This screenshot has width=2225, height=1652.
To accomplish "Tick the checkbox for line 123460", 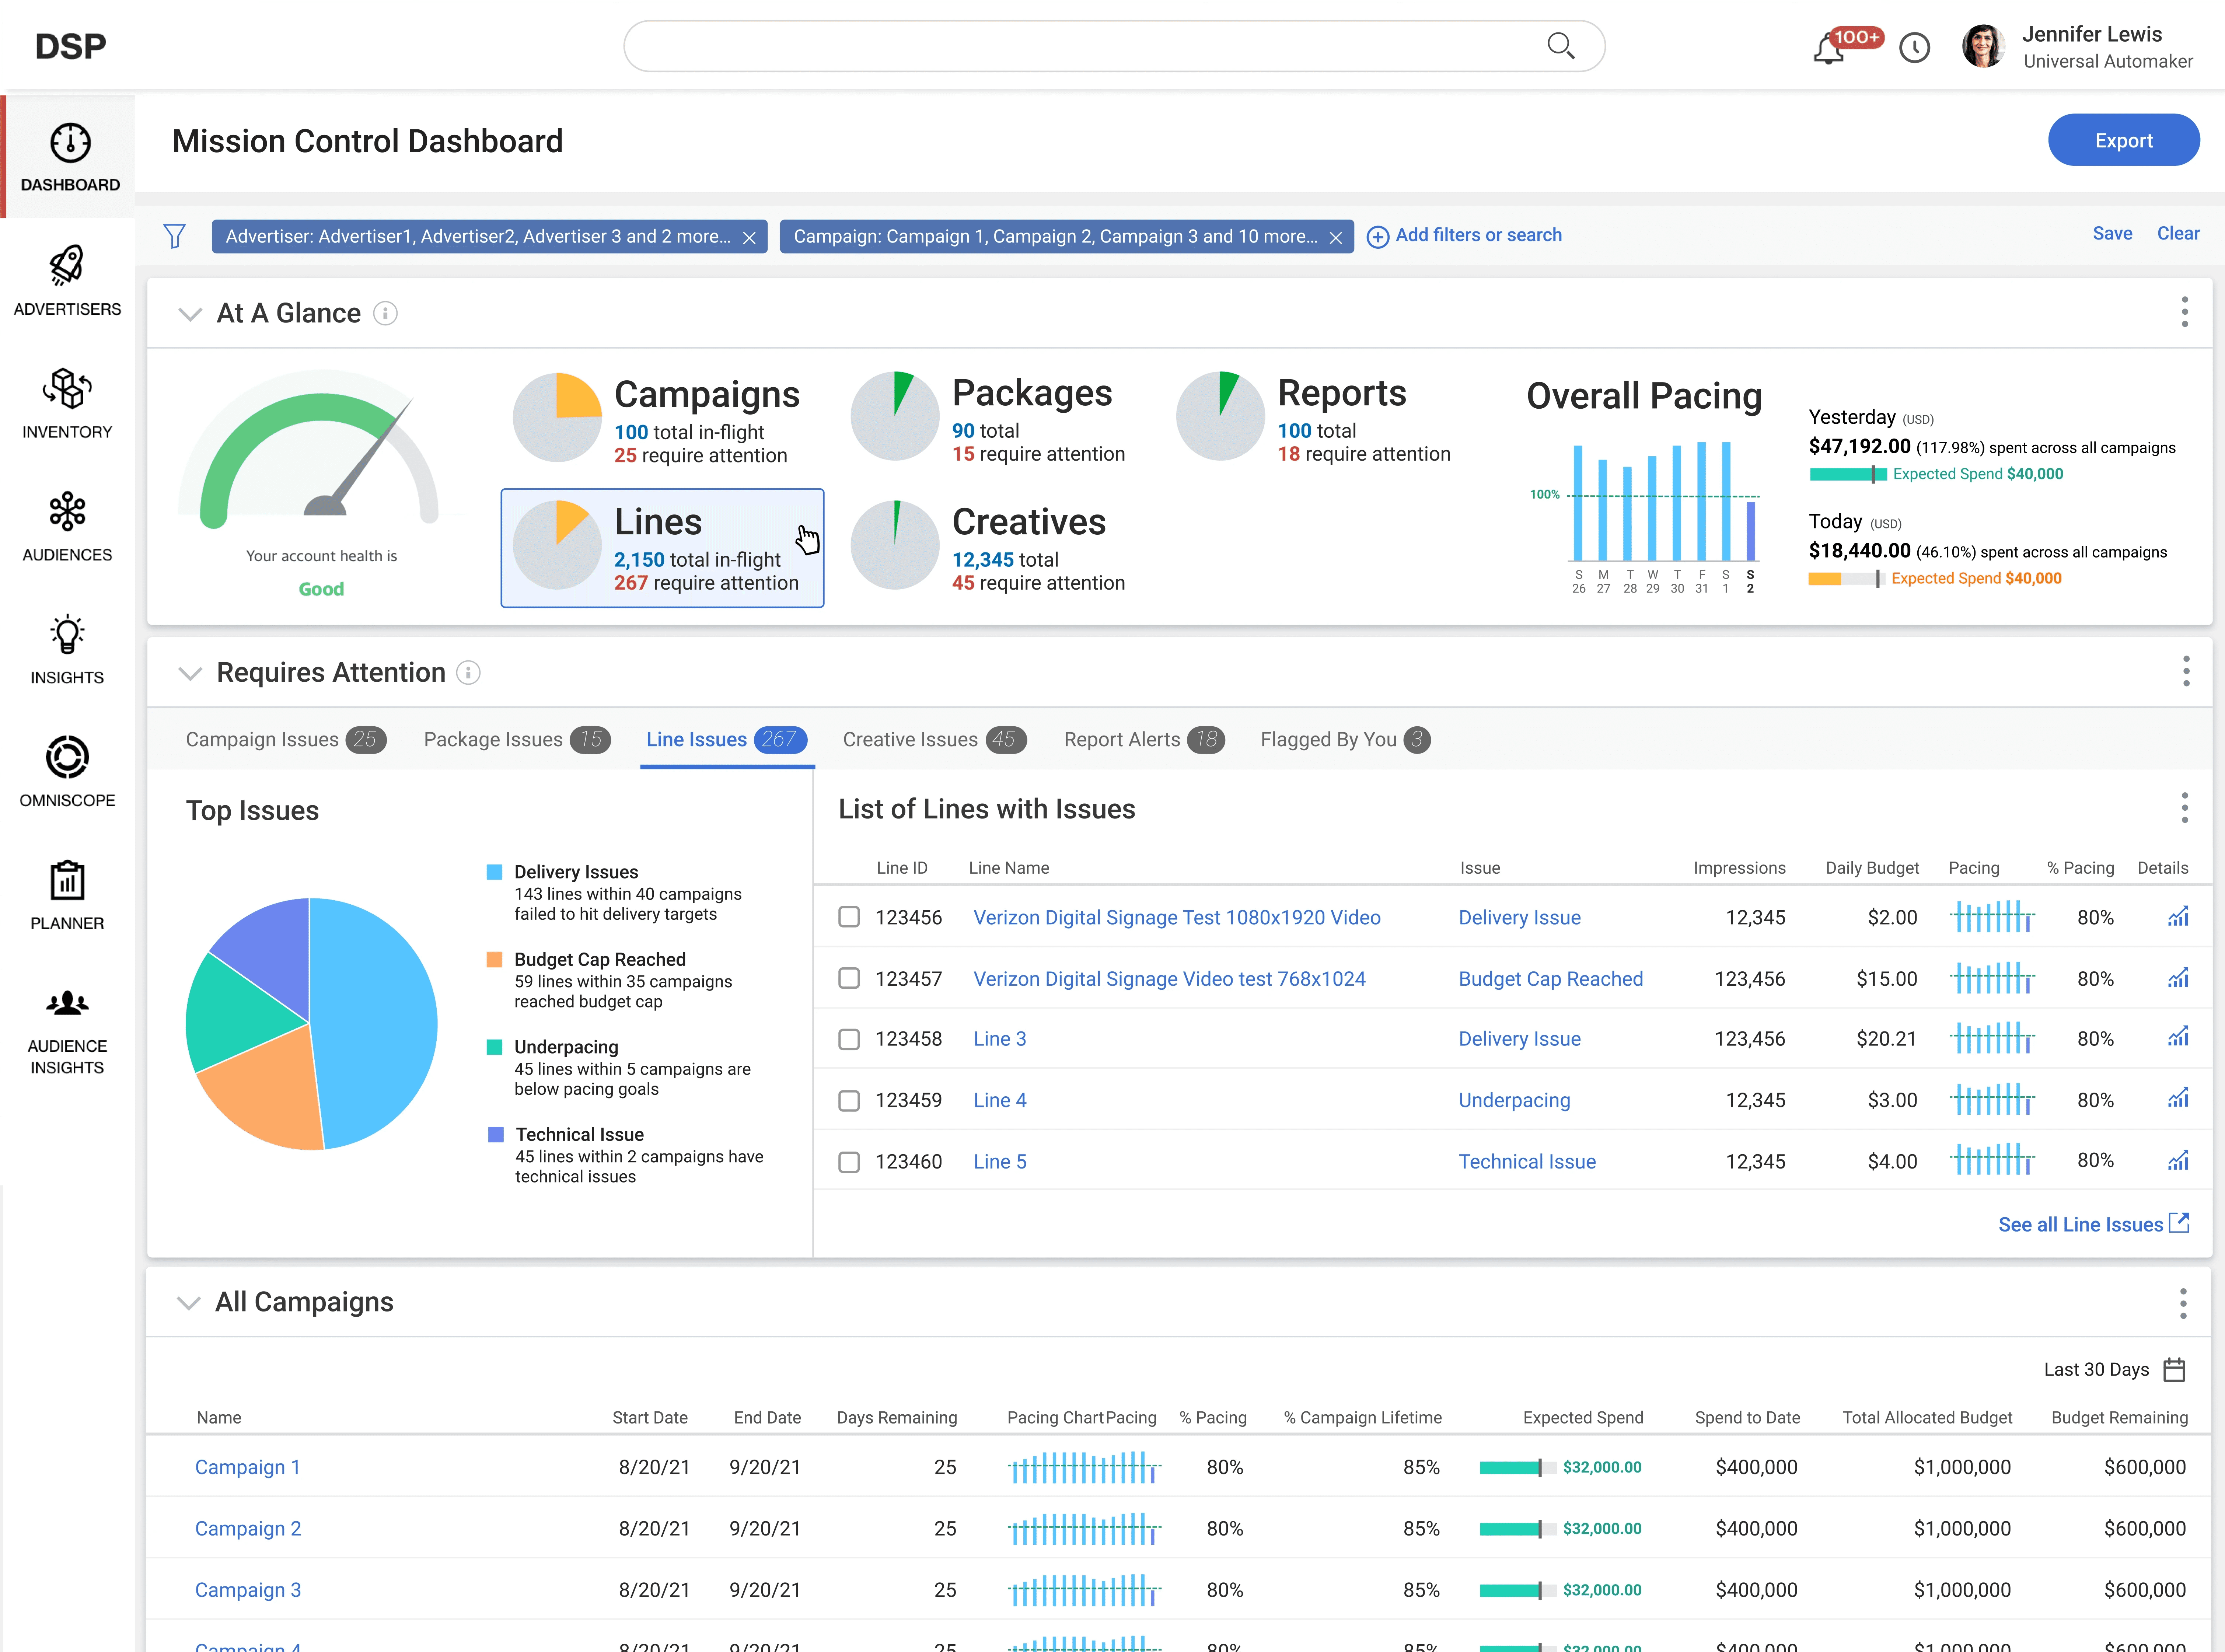I will pyautogui.click(x=849, y=1162).
